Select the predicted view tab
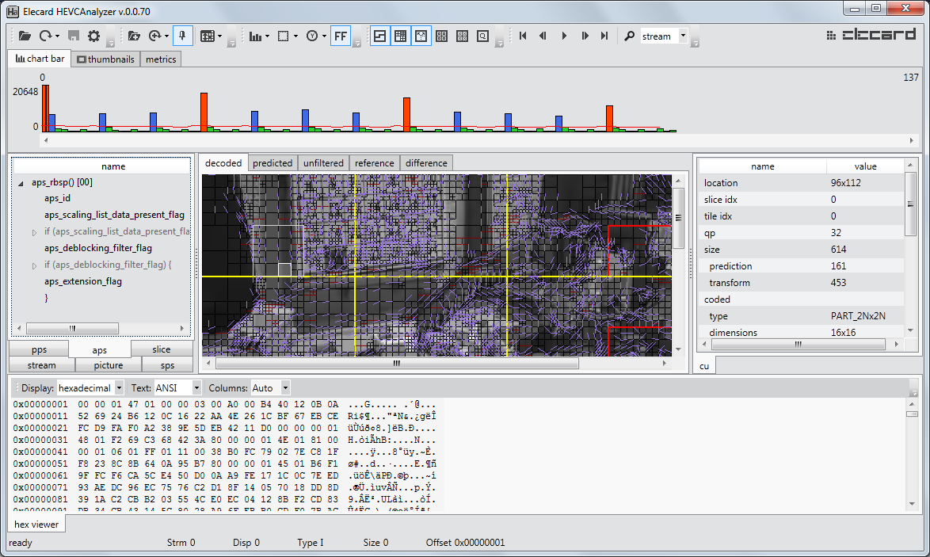Screen dimensions: 930x557 coord(273,163)
